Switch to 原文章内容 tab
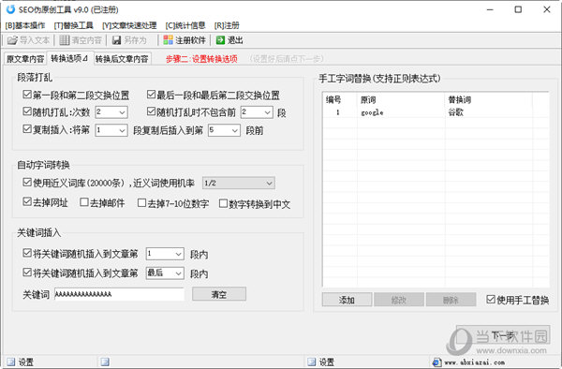 click(25, 59)
